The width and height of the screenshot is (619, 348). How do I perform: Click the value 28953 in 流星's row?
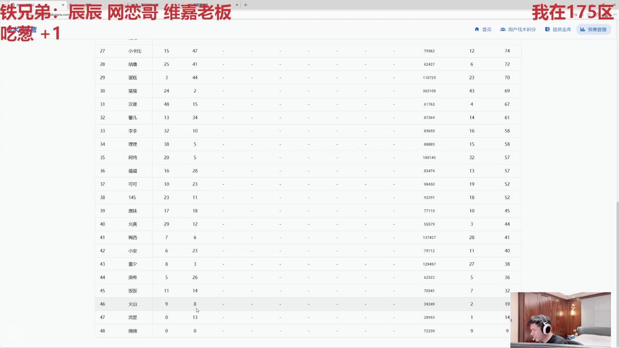(x=429, y=317)
